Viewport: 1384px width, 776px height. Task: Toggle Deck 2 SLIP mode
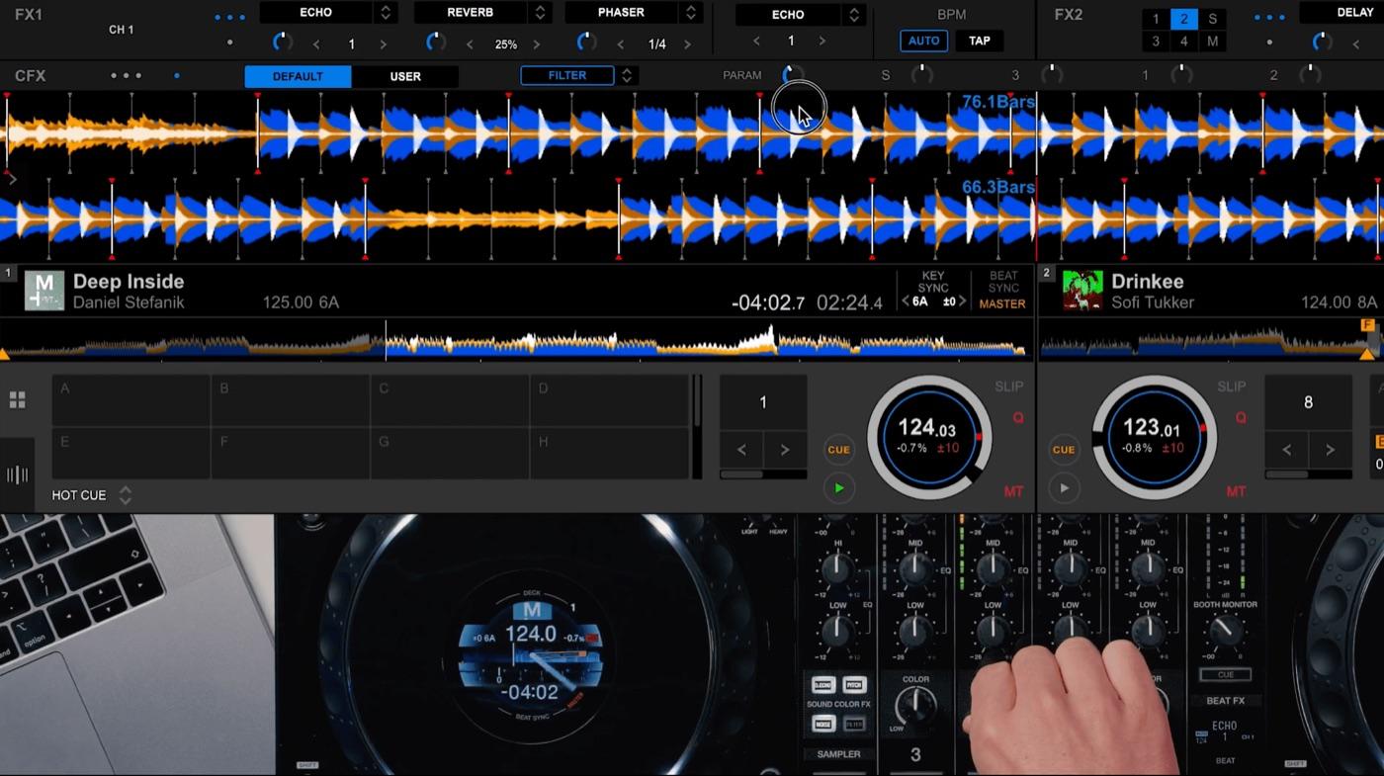[x=1231, y=387]
